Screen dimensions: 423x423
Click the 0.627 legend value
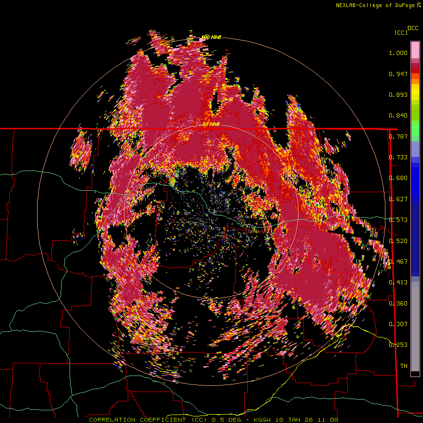coord(398,199)
